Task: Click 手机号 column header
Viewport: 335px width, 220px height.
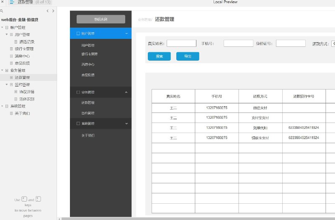Action: (x=216, y=96)
